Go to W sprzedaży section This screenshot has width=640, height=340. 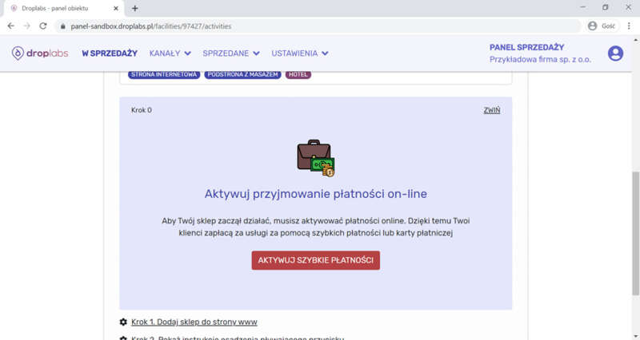110,53
